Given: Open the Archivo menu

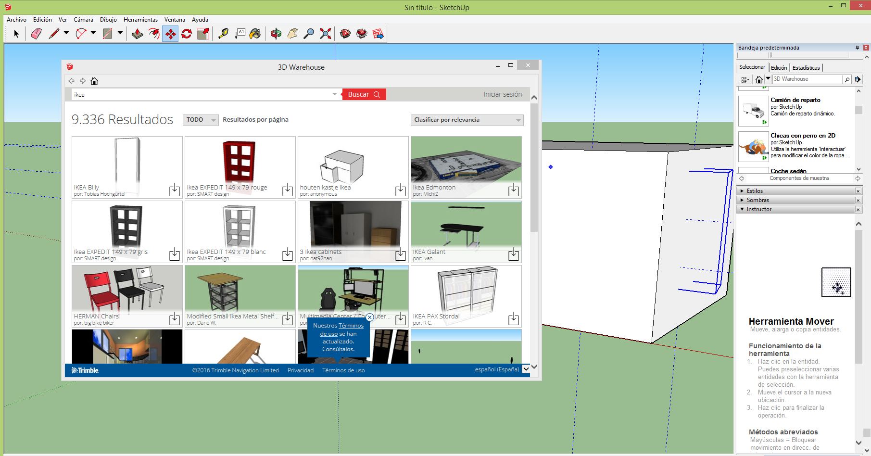Looking at the screenshot, I should 16,20.
